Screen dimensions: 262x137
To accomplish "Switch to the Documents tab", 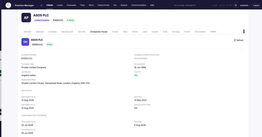I will (x=200, y=32).
